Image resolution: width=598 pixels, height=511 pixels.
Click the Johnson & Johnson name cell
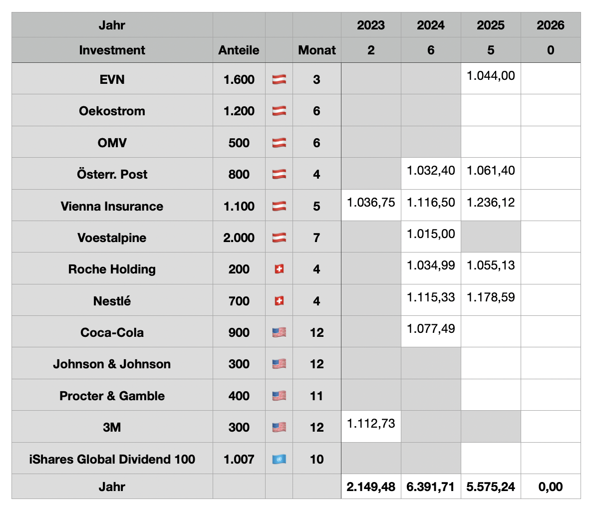112,364
